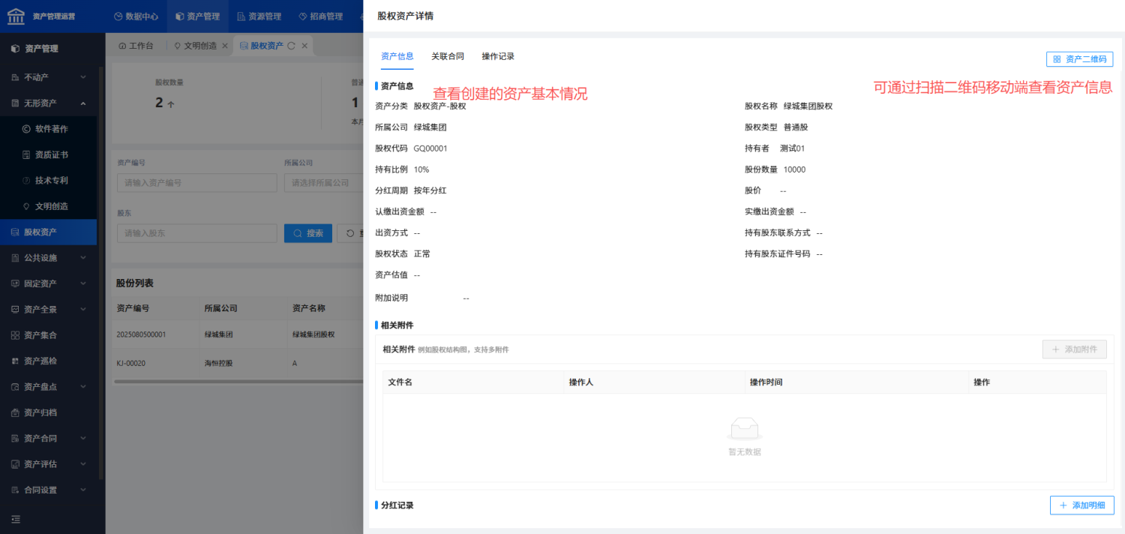This screenshot has width=1125, height=534.
Task: Click the certificate icon next to 资质证书
Action: click(26, 154)
